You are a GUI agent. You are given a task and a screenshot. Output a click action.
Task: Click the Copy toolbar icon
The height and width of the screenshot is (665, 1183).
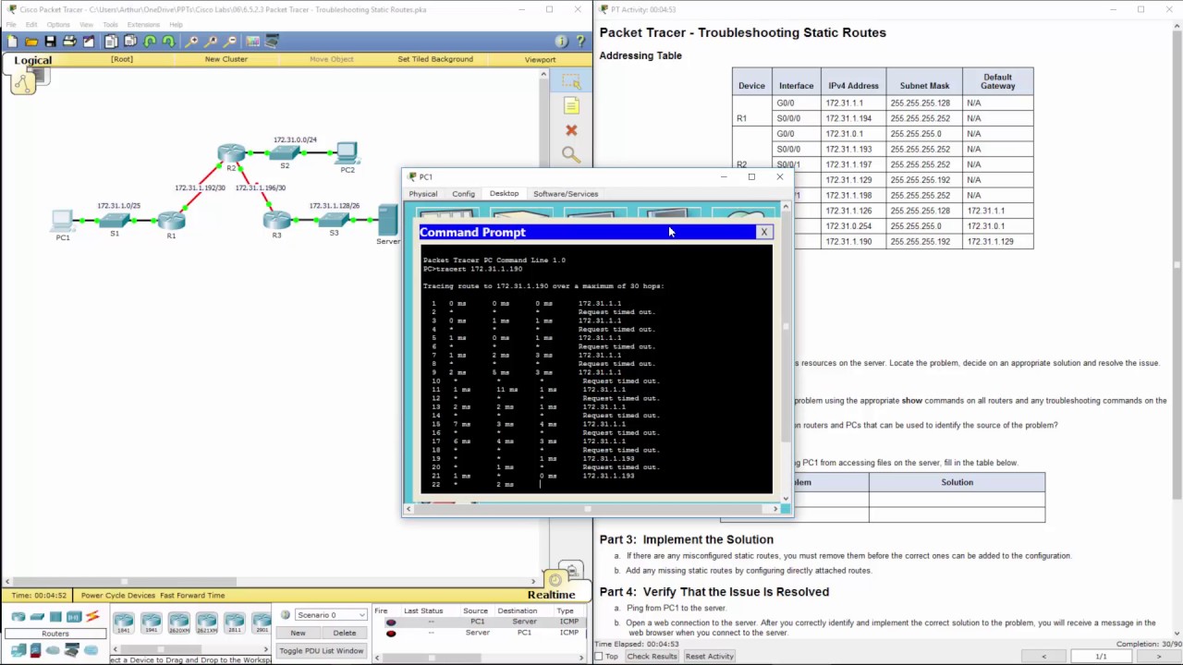(111, 42)
